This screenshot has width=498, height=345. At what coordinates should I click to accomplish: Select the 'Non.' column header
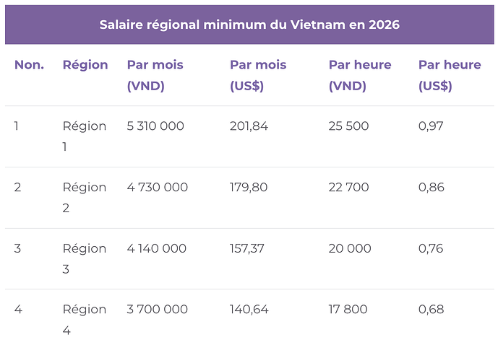pyautogui.click(x=29, y=65)
